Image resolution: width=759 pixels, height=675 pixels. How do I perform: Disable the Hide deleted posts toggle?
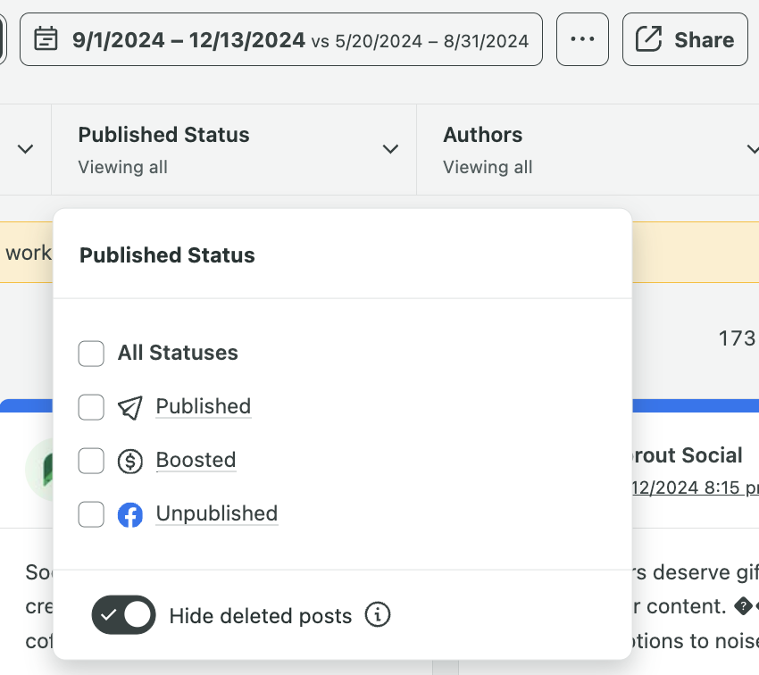tap(123, 615)
